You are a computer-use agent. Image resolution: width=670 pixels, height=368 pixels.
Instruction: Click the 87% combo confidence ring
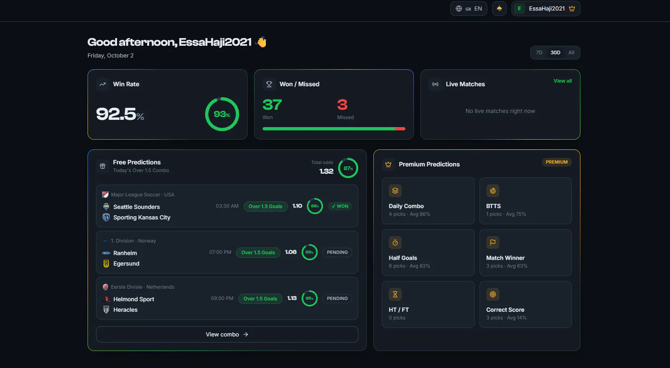pos(348,168)
